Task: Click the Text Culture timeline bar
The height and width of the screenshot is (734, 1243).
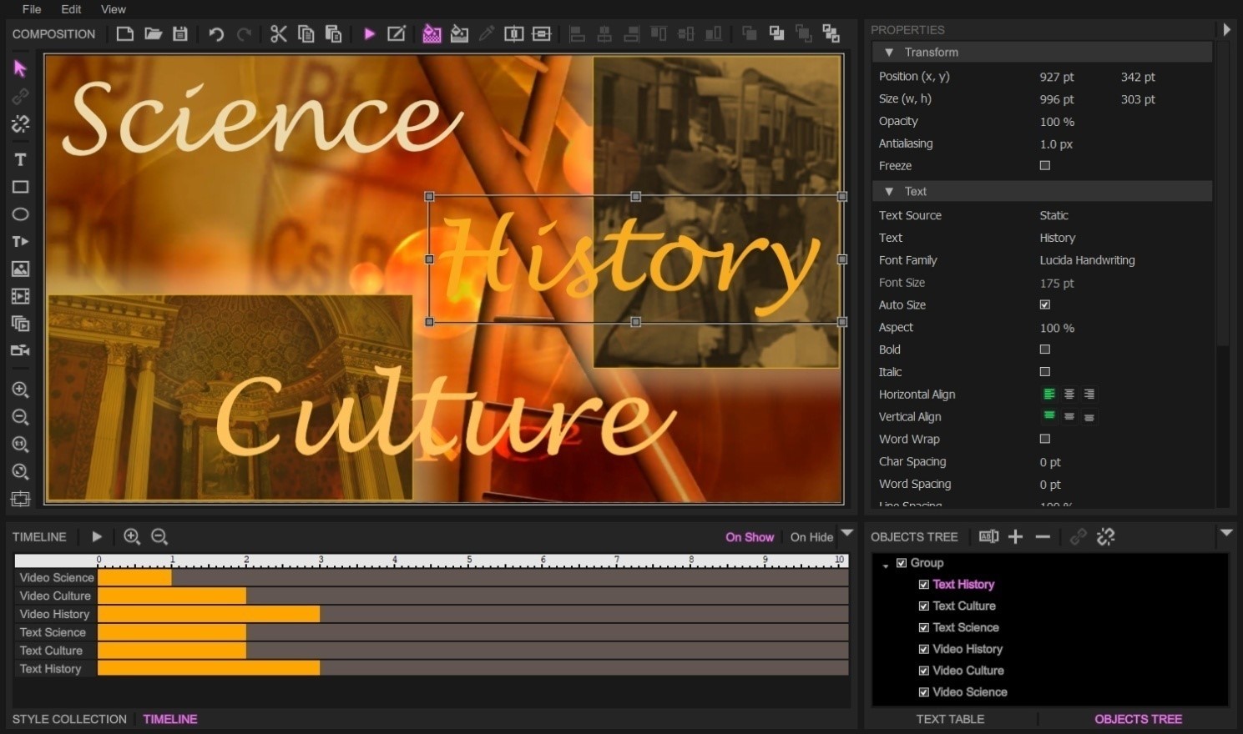Action: [x=172, y=651]
